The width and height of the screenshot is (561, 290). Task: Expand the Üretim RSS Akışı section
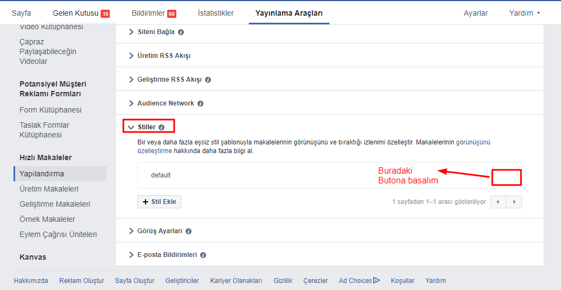click(x=131, y=56)
